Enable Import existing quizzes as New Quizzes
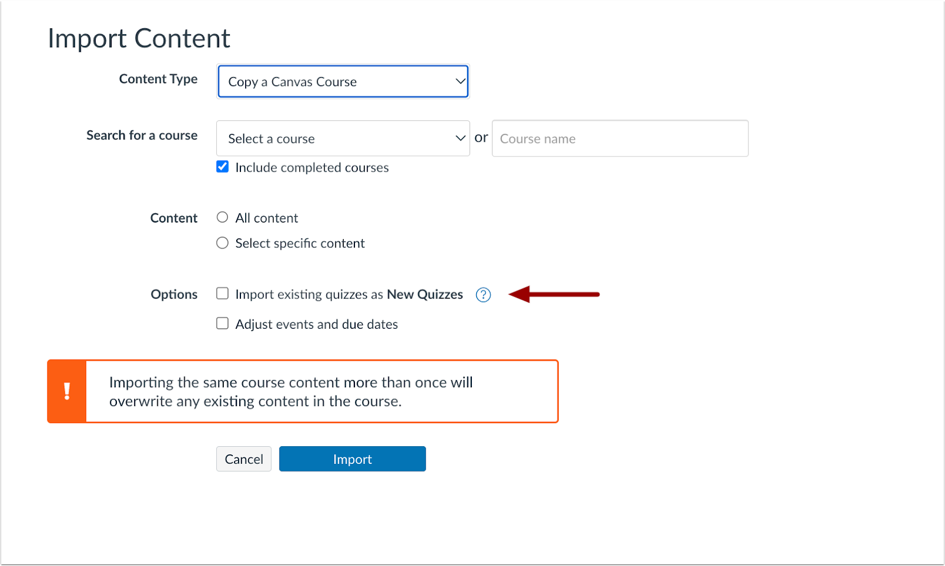The image size is (945, 566). tap(222, 293)
